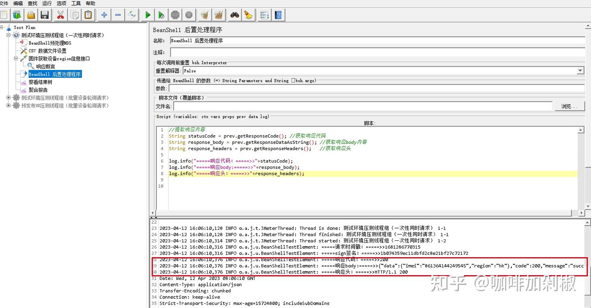Click the 浏览 button to choose a script file
Image resolution: width=591 pixels, height=308 pixels.
(x=570, y=106)
